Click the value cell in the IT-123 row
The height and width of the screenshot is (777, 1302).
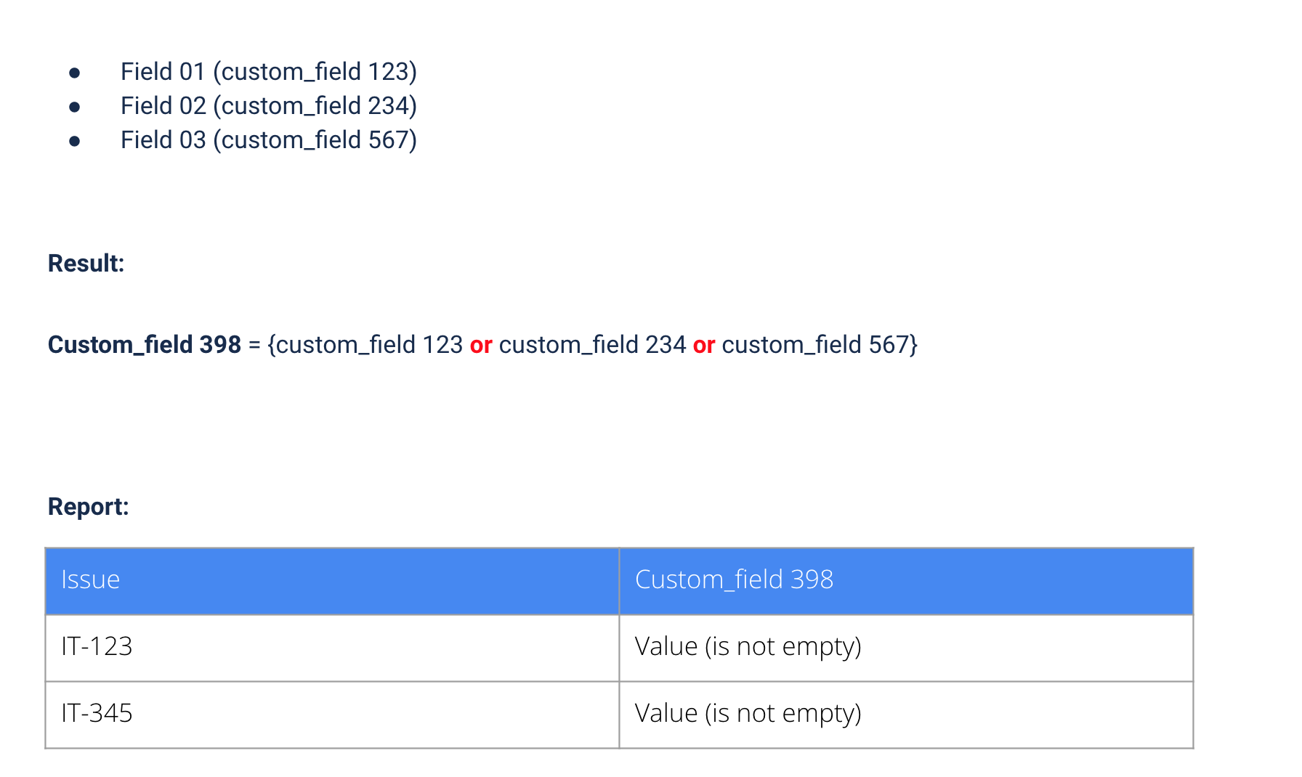click(906, 648)
